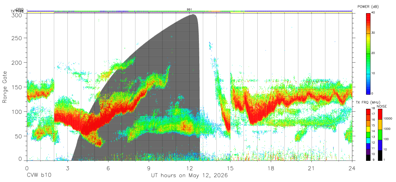Click the 21 tick on UT hours axis
The width and height of the screenshot is (396, 182).
click(x=312, y=168)
